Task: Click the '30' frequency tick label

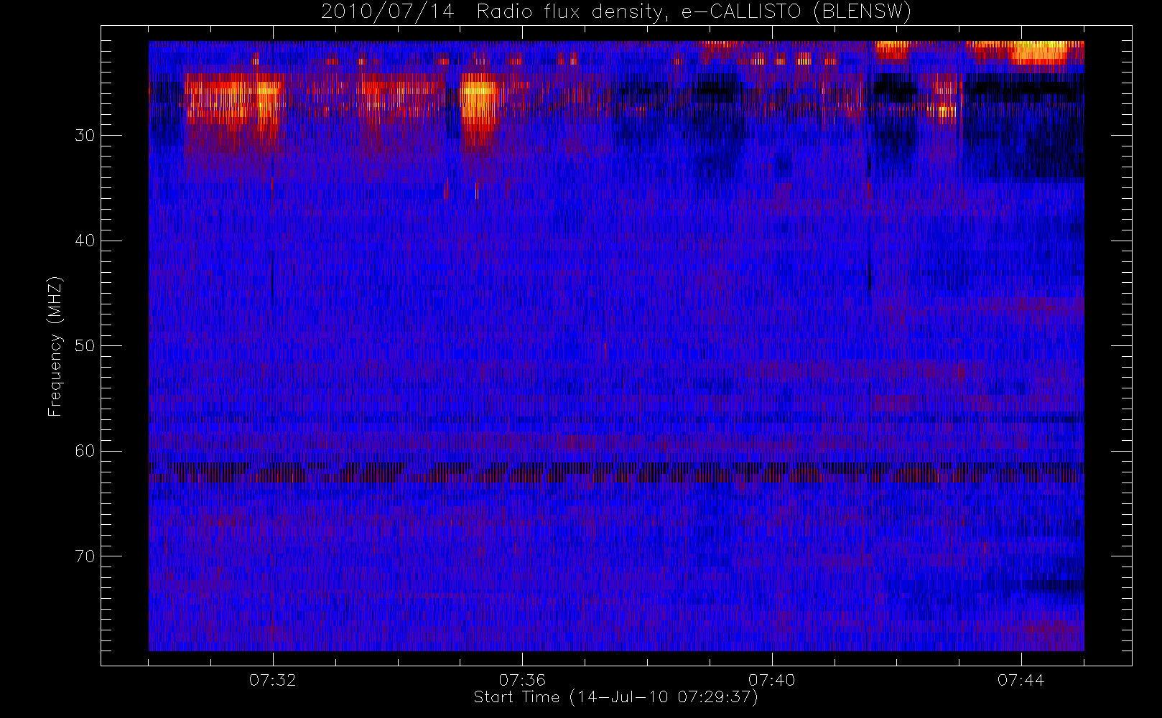Action: pyautogui.click(x=85, y=136)
